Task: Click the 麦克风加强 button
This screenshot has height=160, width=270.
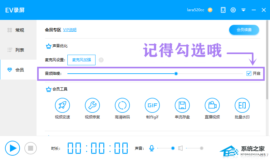Action: (81, 60)
